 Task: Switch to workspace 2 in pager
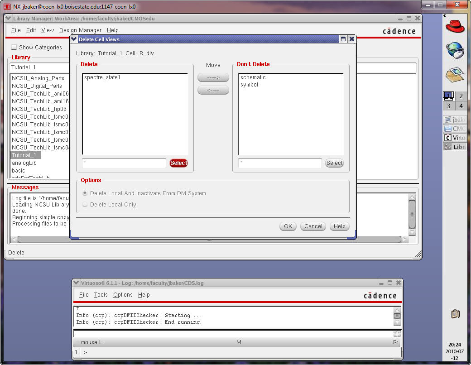[461, 96]
